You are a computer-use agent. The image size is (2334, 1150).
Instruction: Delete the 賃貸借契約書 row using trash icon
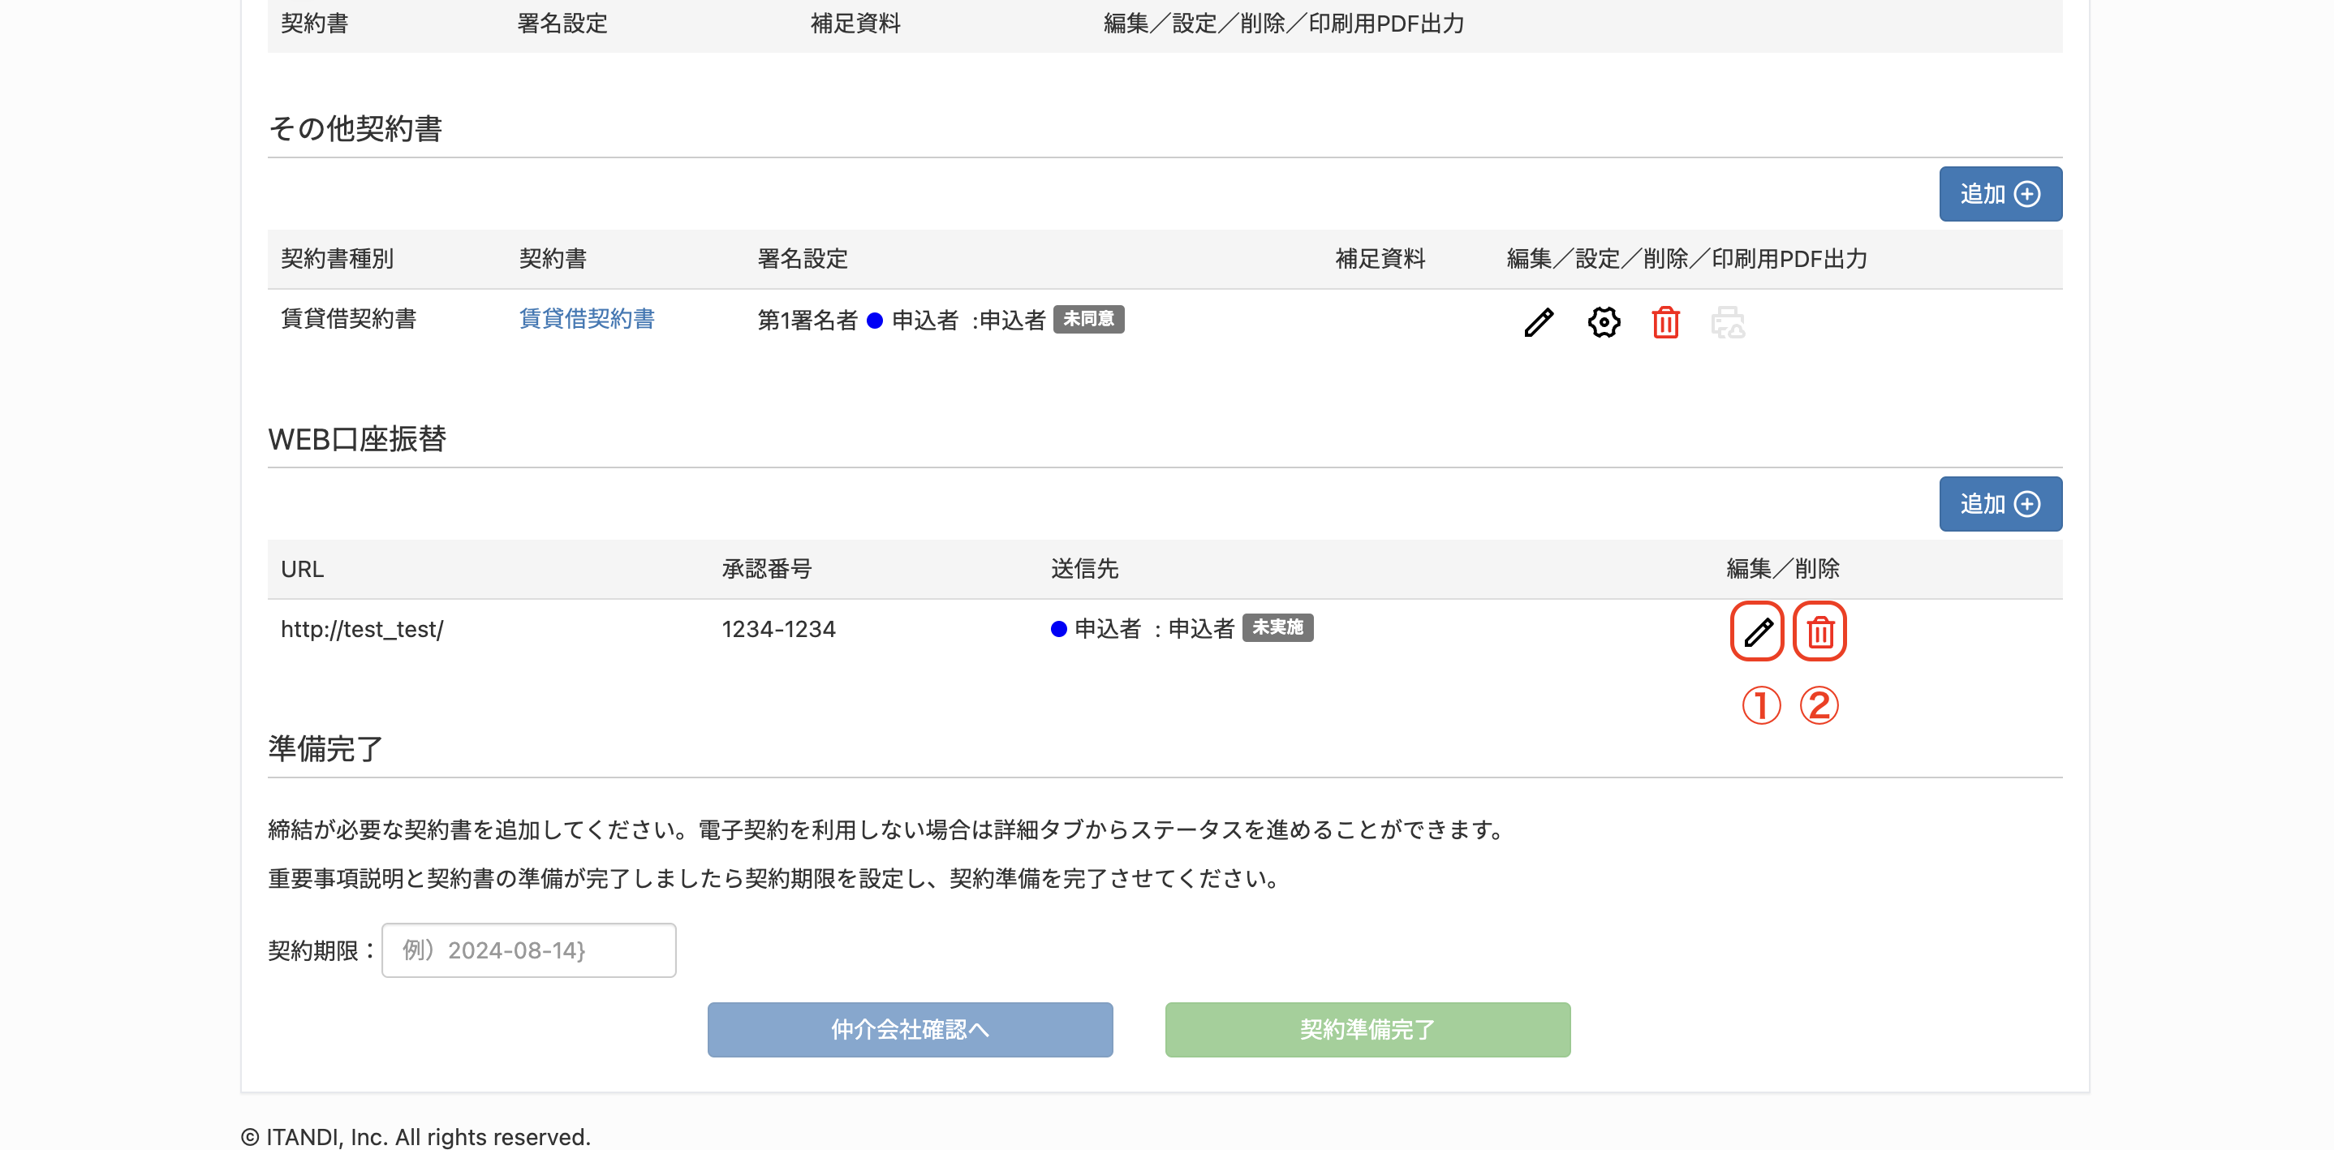[1665, 321]
